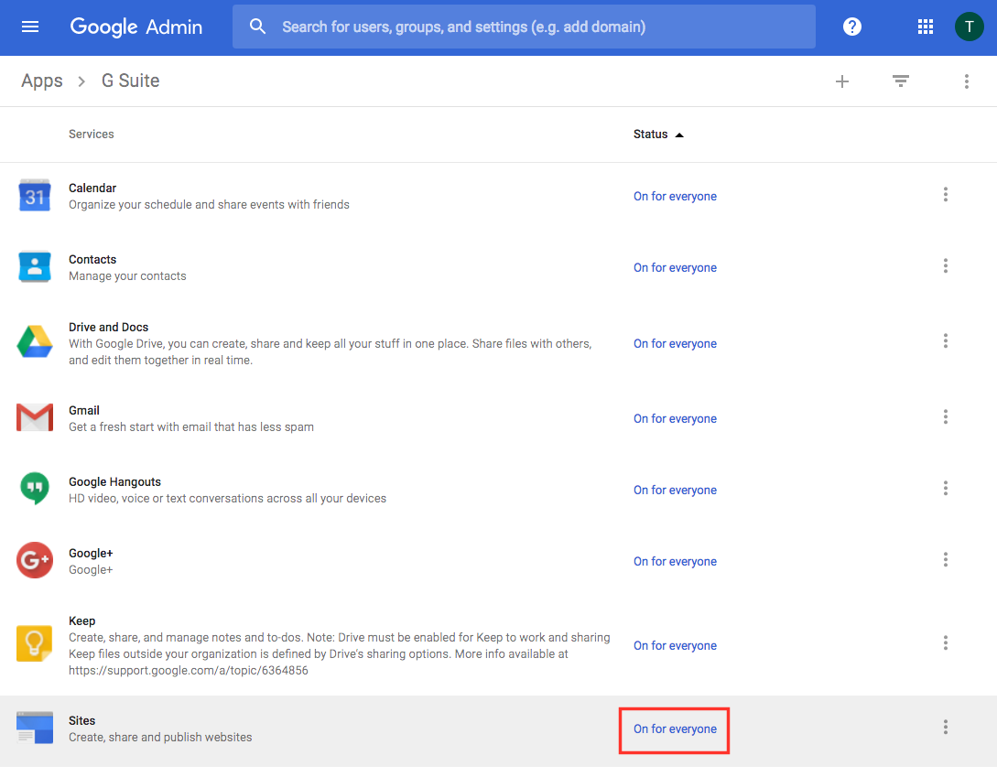This screenshot has width=997, height=777.
Task: Open the Drive and Docs service name
Action: (108, 327)
